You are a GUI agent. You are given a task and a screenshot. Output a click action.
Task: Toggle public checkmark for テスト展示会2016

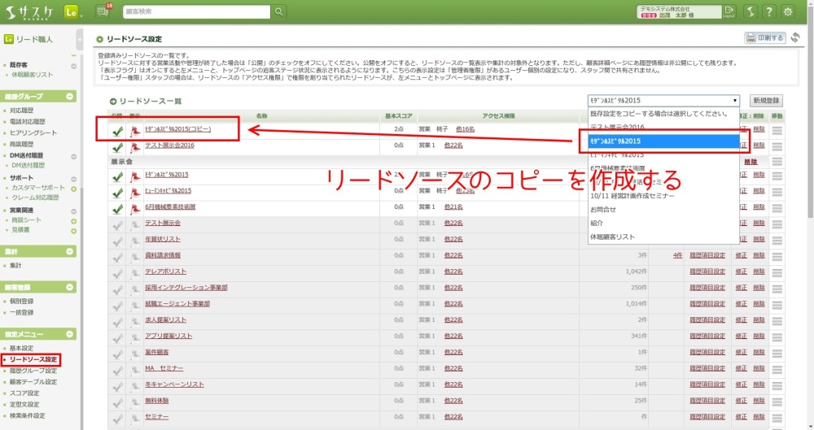[118, 146]
